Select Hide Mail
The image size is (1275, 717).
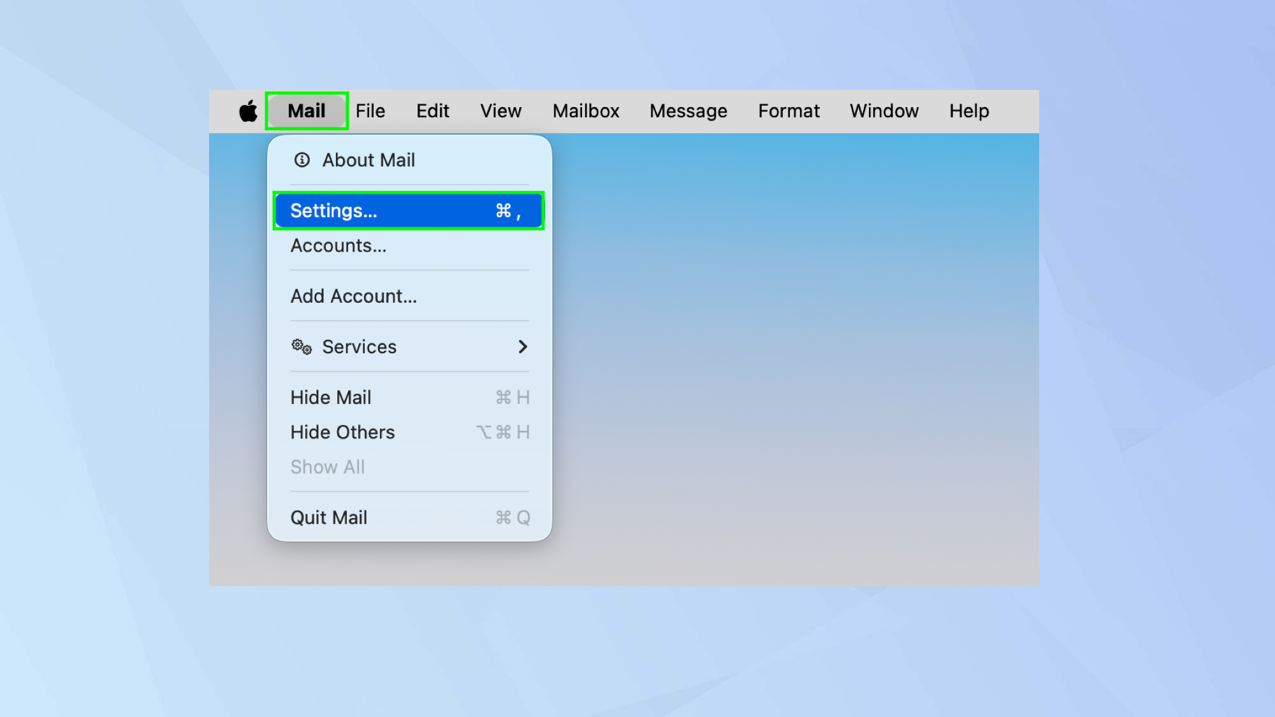click(331, 397)
